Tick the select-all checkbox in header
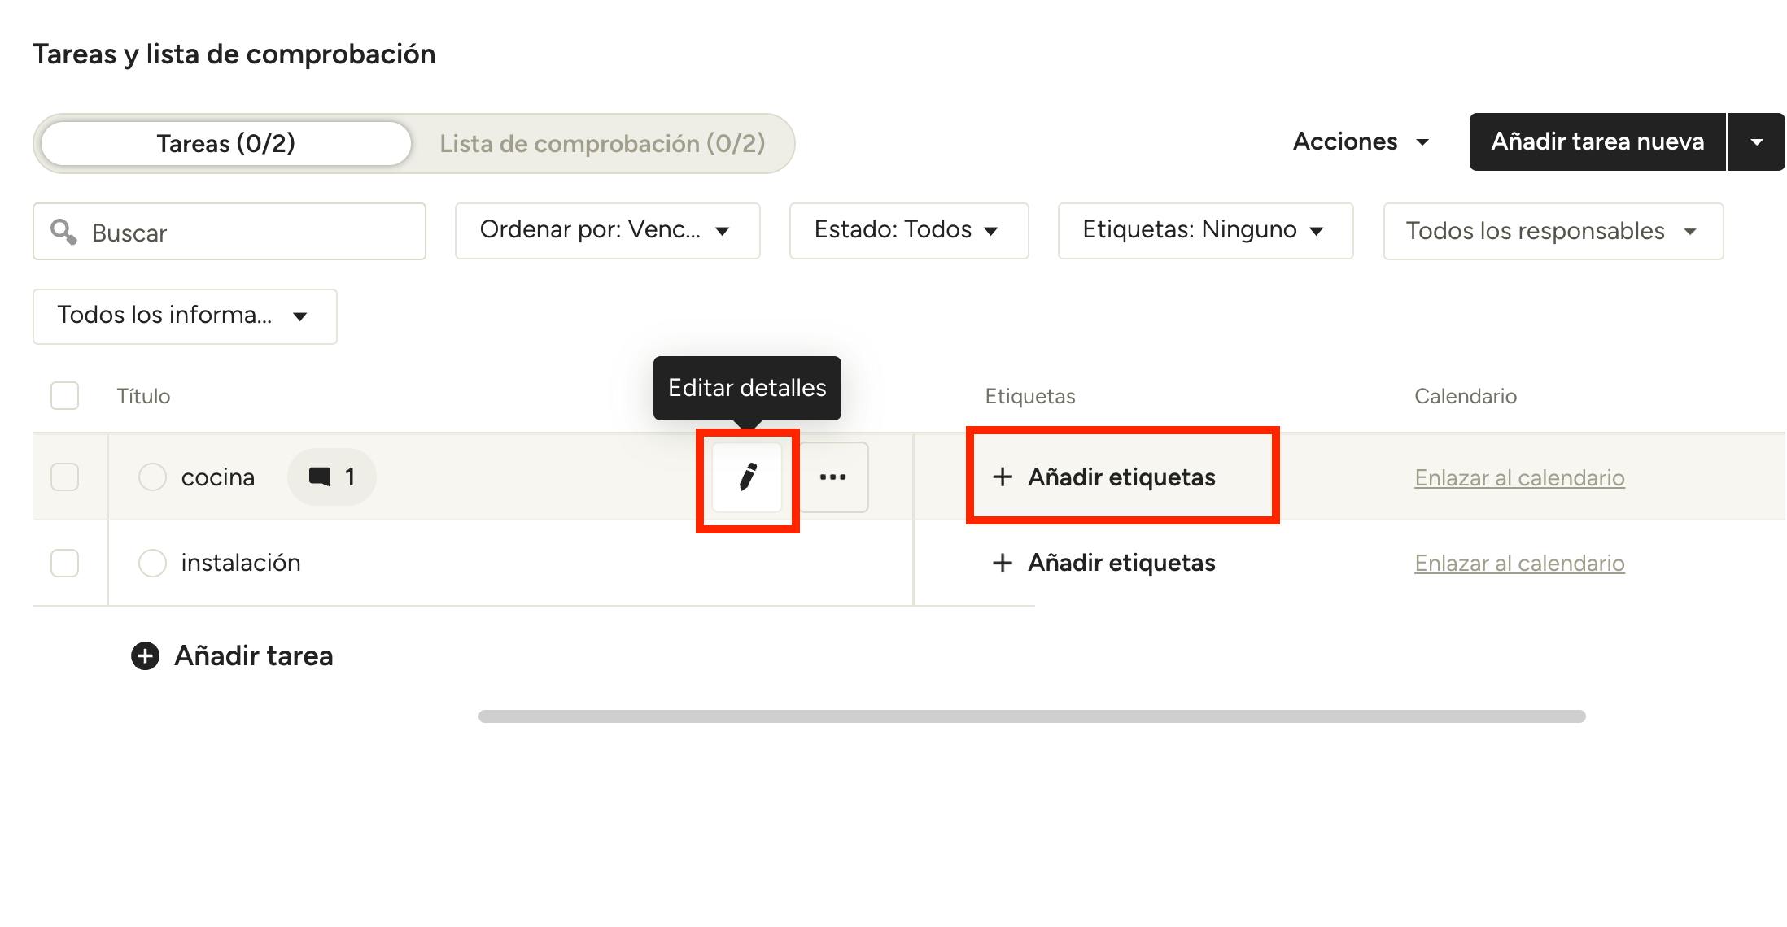The image size is (1787, 927). (x=65, y=396)
